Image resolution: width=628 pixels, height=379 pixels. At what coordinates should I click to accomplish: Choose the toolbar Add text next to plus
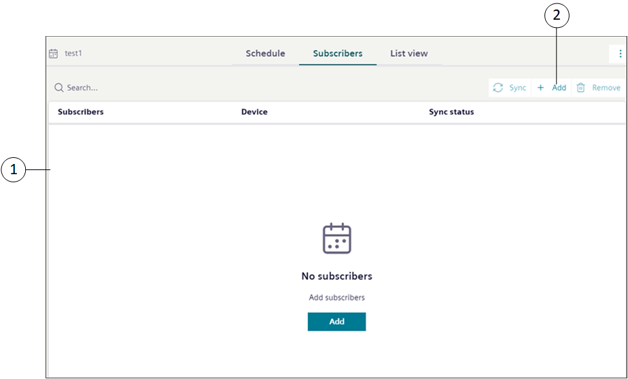coord(559,88)
